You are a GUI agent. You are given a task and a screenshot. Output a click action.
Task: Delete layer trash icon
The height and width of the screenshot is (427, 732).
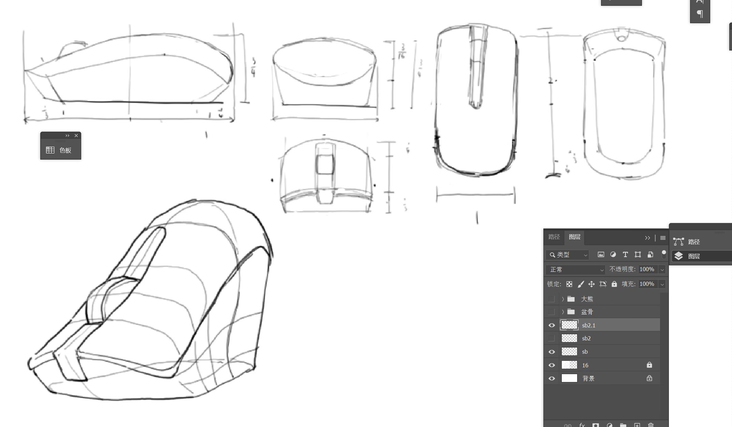651,425
